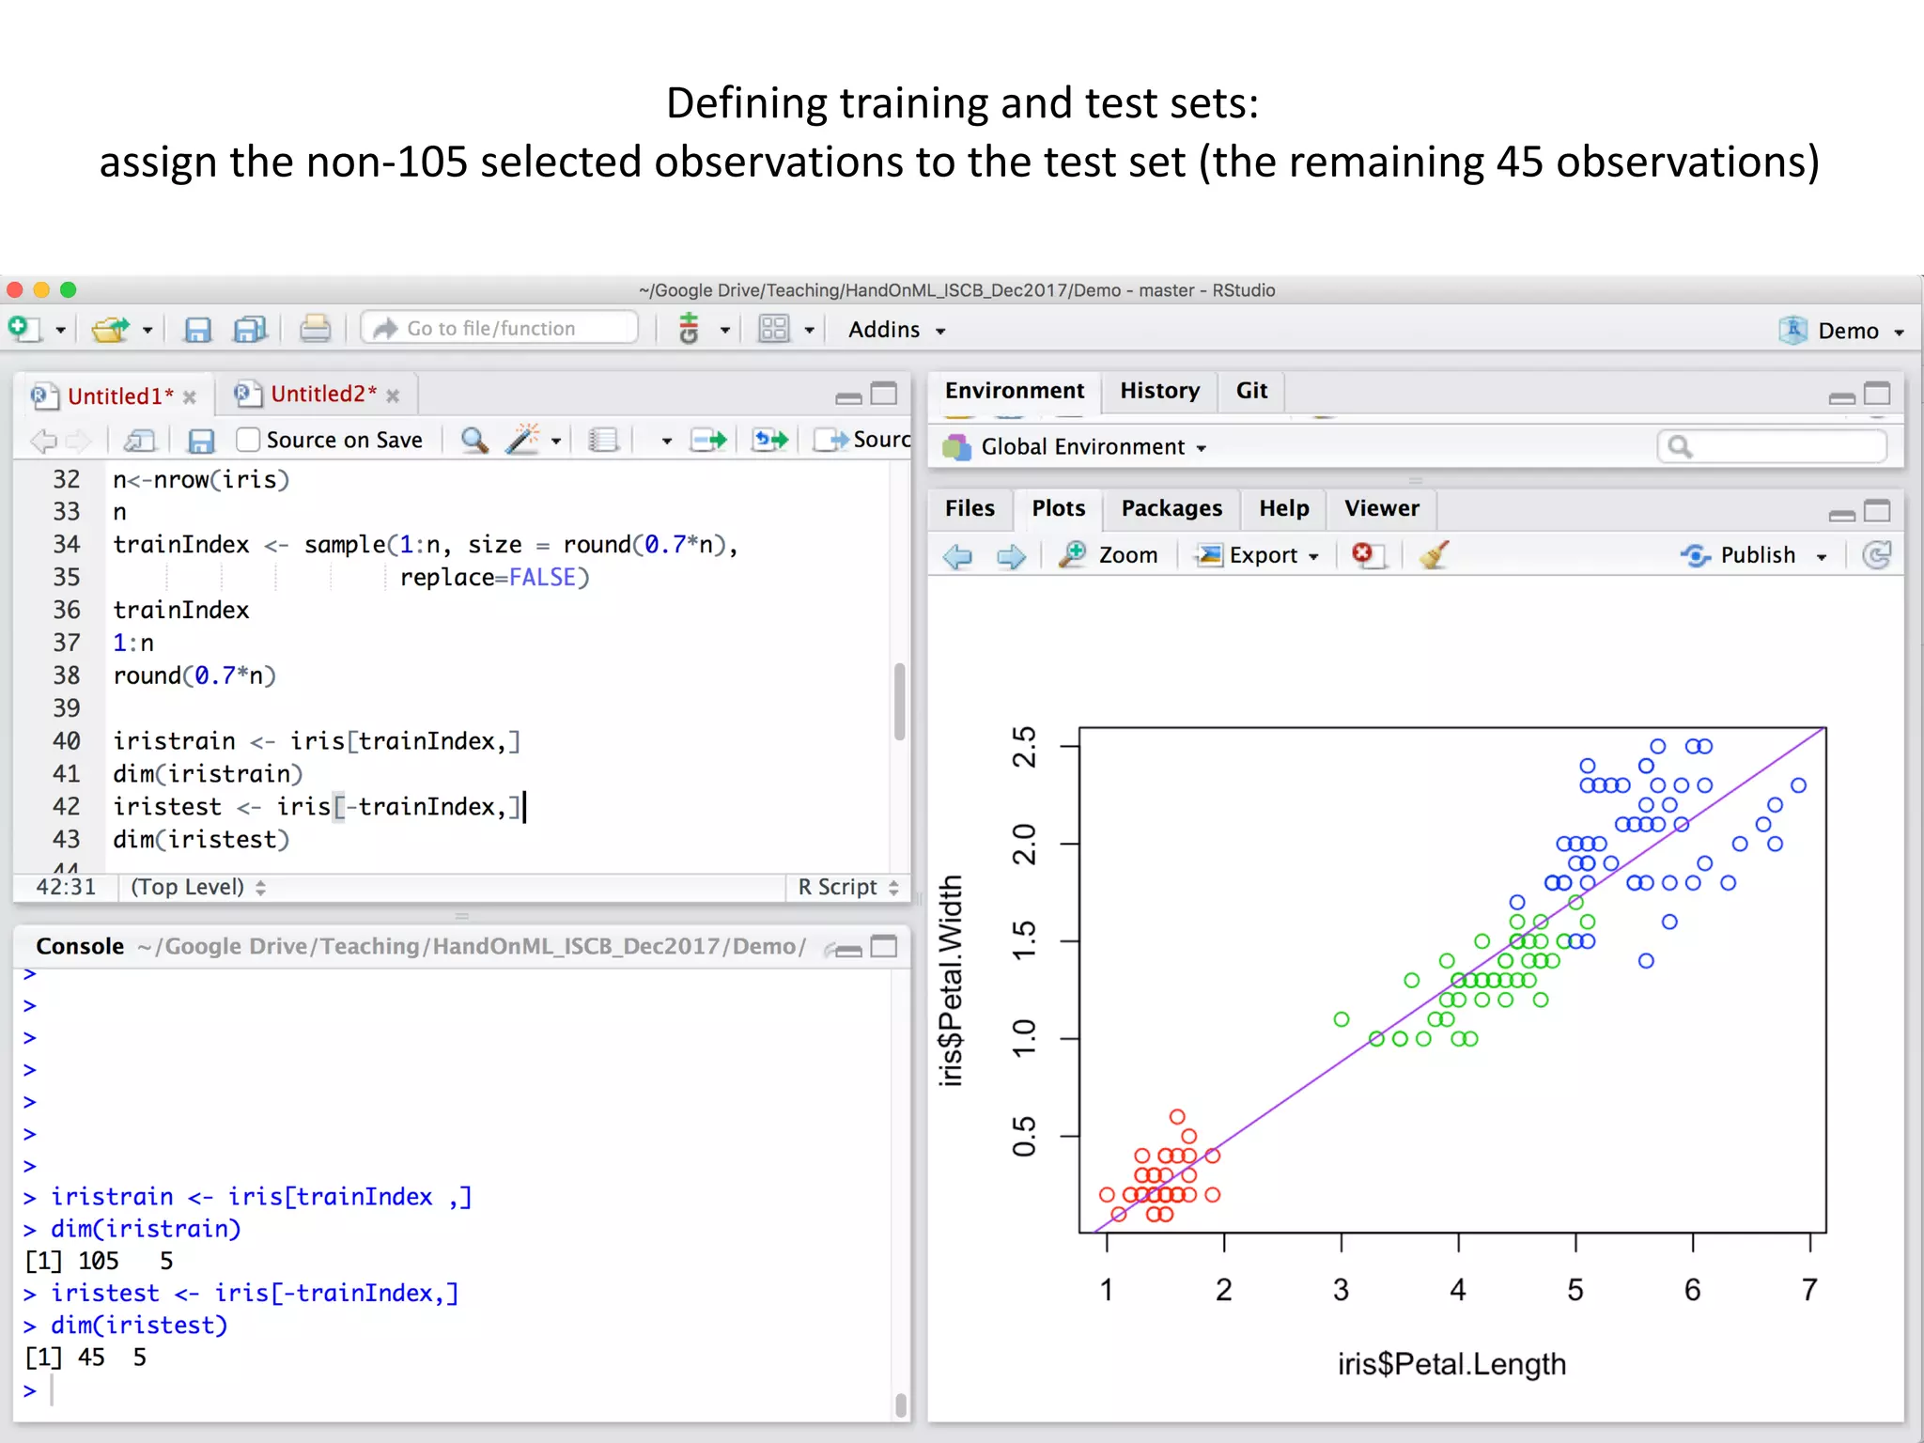Click the Environment search field
Viewport: 1924px width, 1443px height.
[x=1772, y=447]
